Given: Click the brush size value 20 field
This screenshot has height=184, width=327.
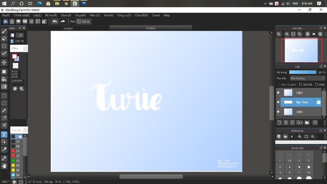Looking at the screenshot, I should pyautogui.click(x=20, y=35).
